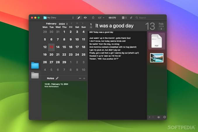Click the Notes heading label
Screen dimensions: 198x132
click(x=51, y=78)
